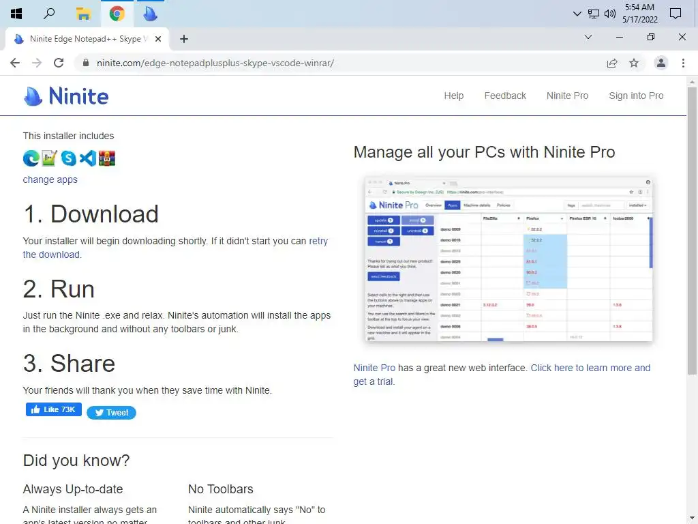Viewport: 698px width, 524px height.
Task: Open Ninite app in the taskbar
Action: (150, 14)
